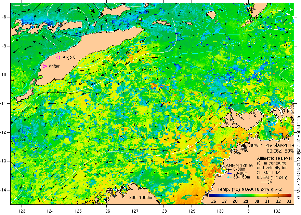This screenshot has height=215, width=301.
Task: Click latitude axis label -10
Action: (x=4, y=75)
